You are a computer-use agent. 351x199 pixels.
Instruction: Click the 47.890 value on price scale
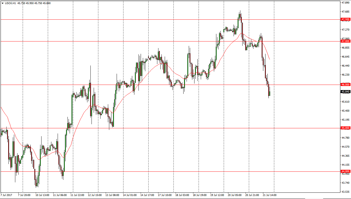click(345, 3)
